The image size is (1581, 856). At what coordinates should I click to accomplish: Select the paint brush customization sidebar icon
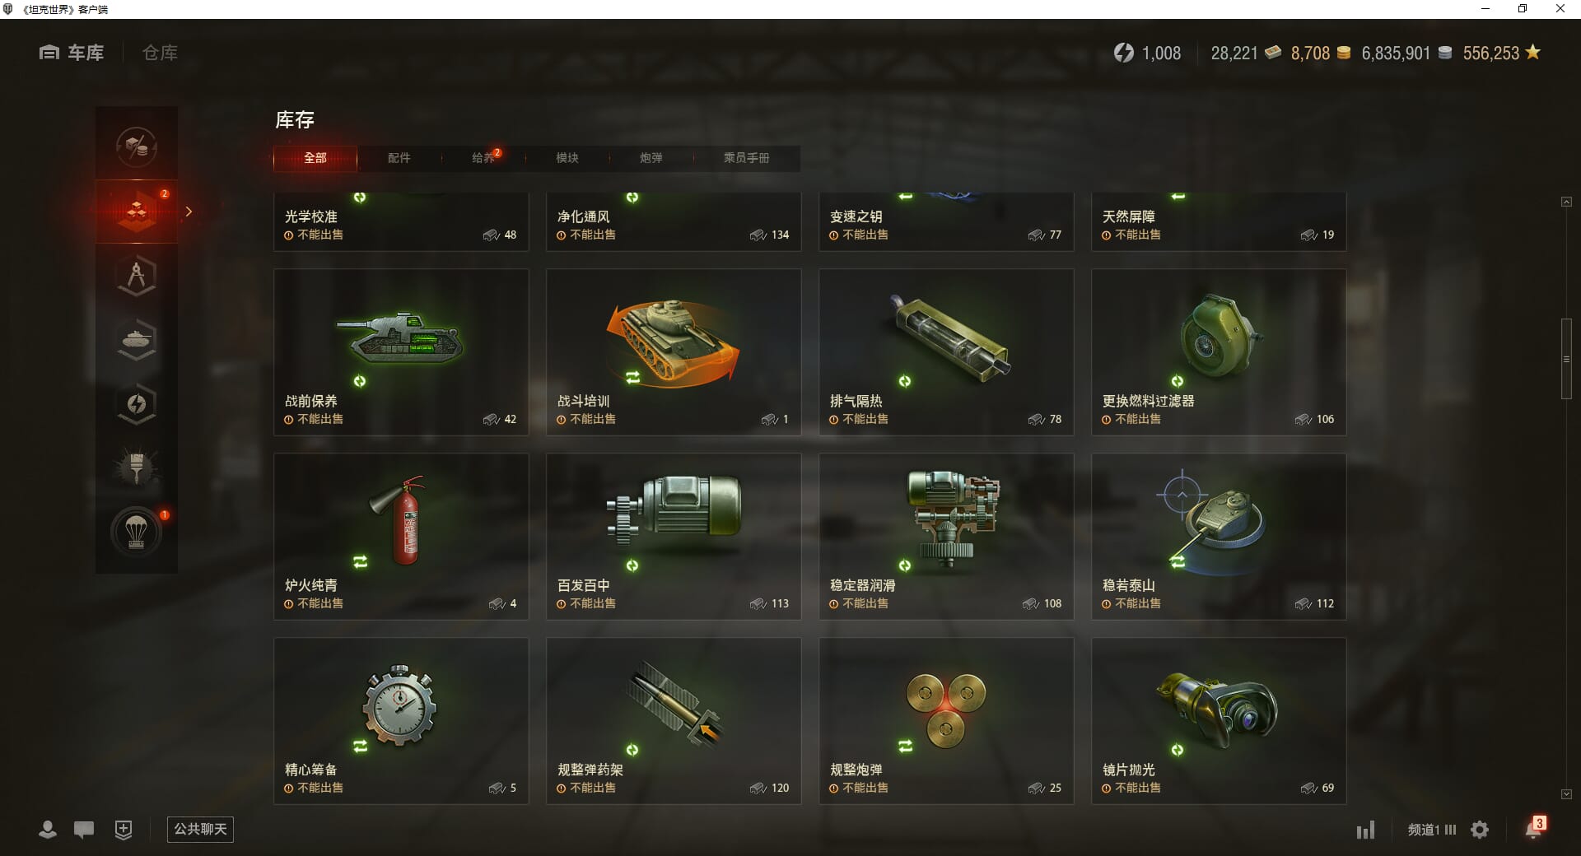(137, 468)
